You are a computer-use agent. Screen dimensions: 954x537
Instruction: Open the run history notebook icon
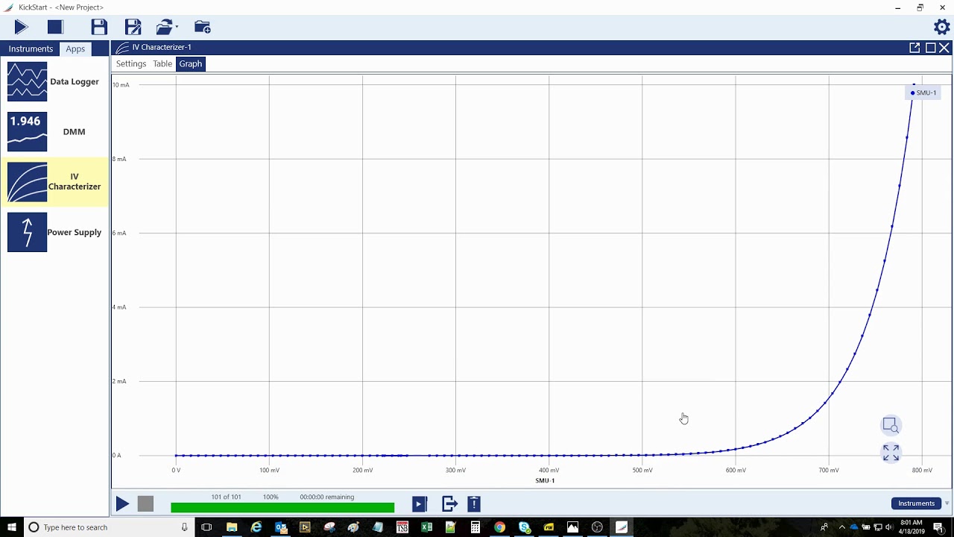click(x=420, y=504)
